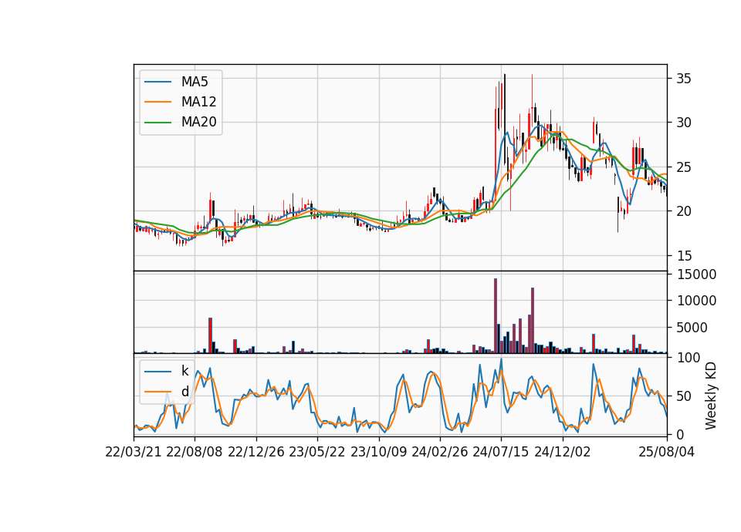Select the 22/08/08 date tick label

pos(195,452)
